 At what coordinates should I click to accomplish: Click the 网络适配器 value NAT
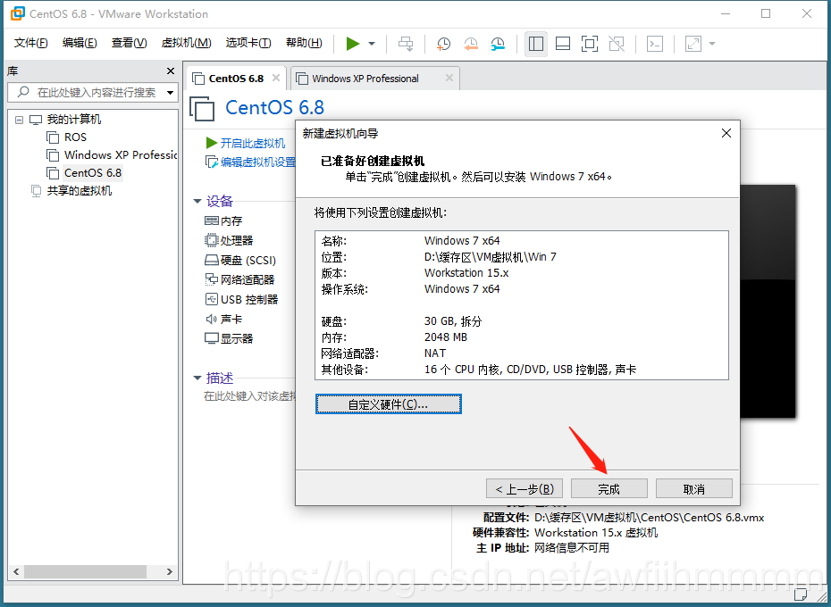435,353
